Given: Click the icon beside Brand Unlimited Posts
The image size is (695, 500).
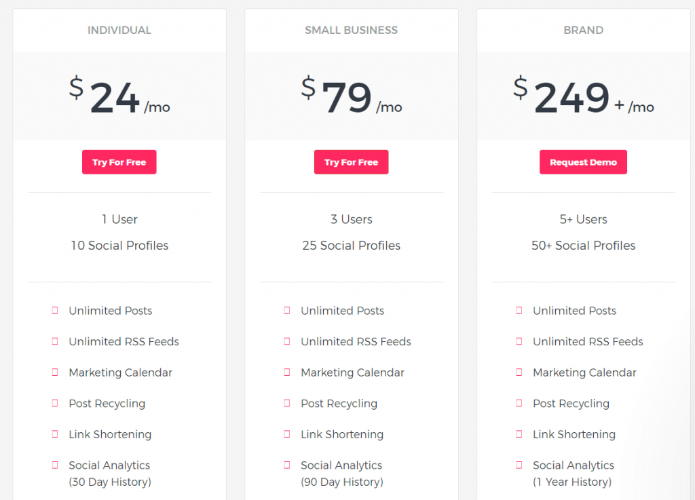Looking at the screenshot, I should pos(519,311).
